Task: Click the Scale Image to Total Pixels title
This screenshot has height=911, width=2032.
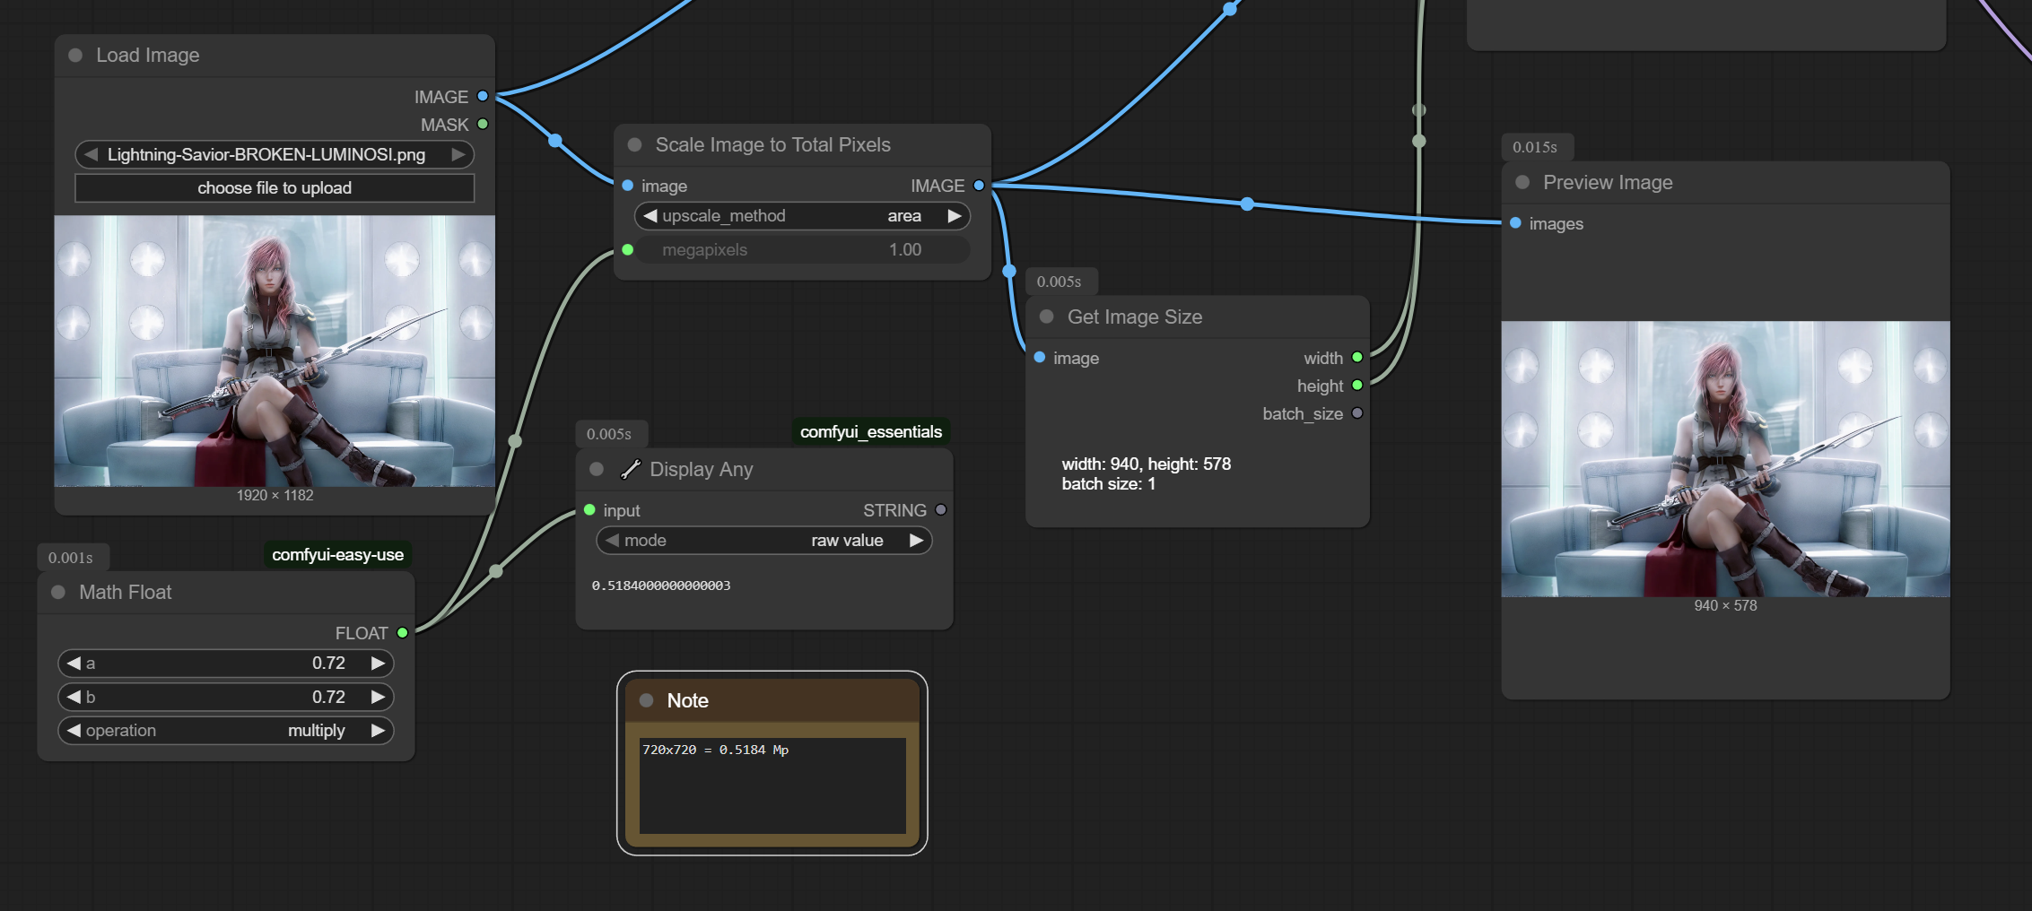Action: tap(773, 145)
